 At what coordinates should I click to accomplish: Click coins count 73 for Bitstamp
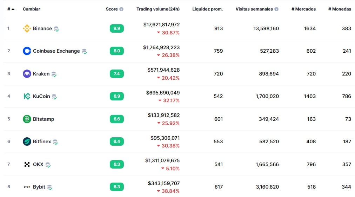(348, 119)
